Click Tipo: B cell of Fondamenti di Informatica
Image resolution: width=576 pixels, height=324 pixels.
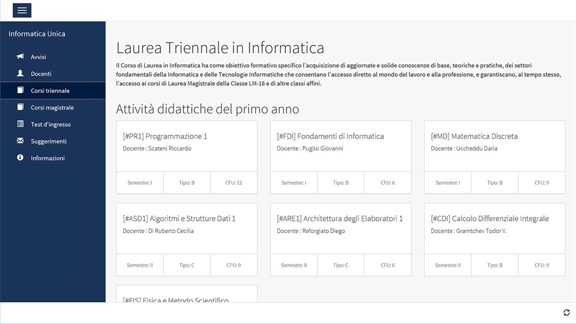pyautogui.click(x=341, y=183)
